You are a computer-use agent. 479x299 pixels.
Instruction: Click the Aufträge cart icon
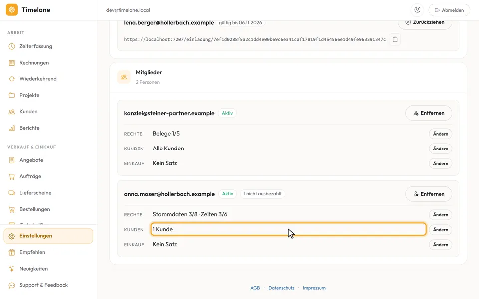(12, 176)
